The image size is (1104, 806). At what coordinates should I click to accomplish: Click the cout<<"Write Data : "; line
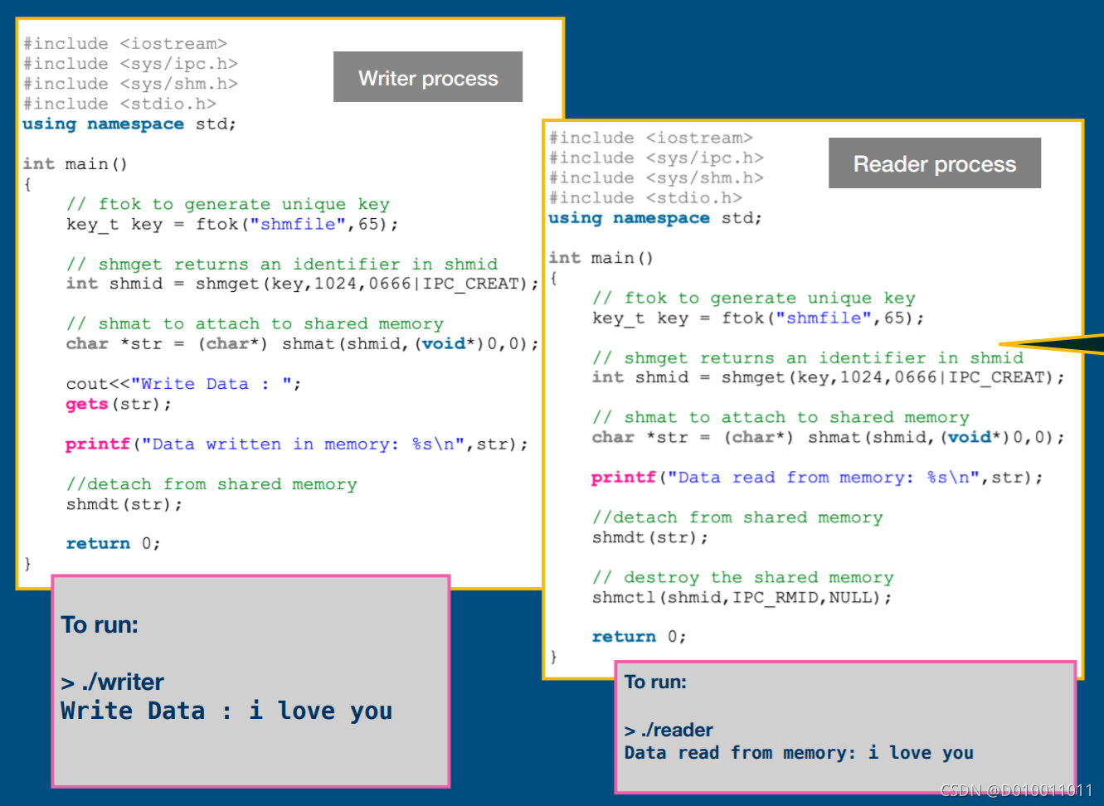click(184, 384)
